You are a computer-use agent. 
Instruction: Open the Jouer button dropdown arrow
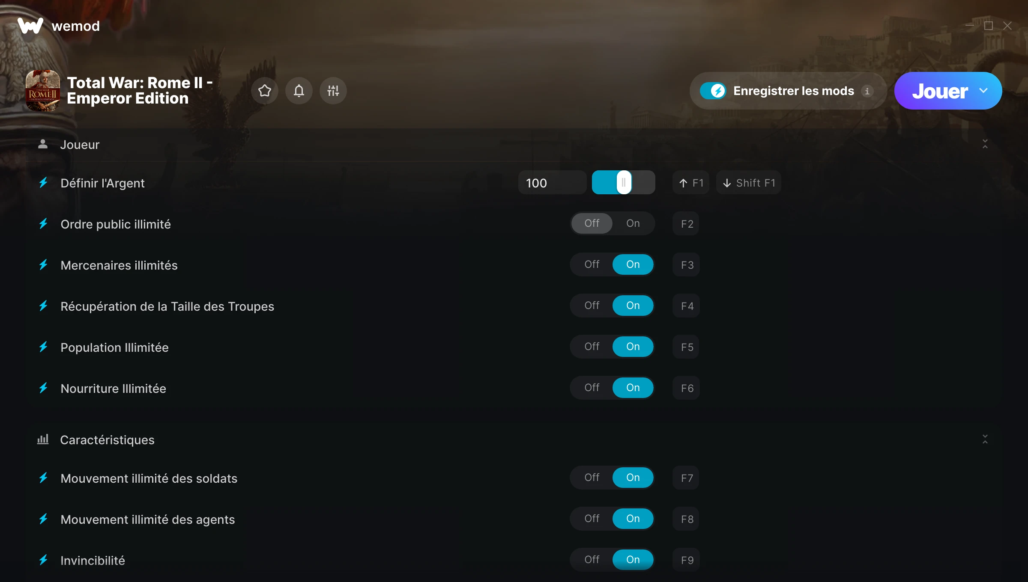coord(983,91)
